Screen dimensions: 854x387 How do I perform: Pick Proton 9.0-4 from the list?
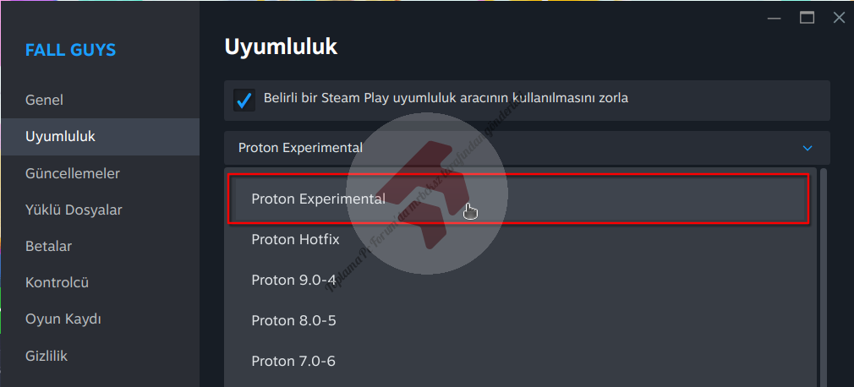293,280
